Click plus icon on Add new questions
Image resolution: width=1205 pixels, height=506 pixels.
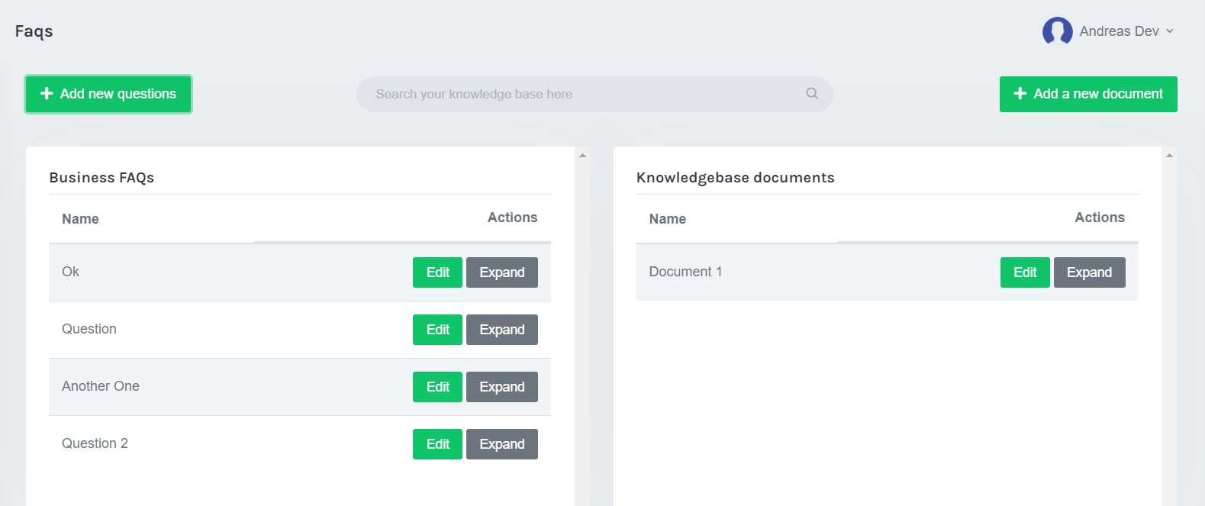(x=47, y=93)
